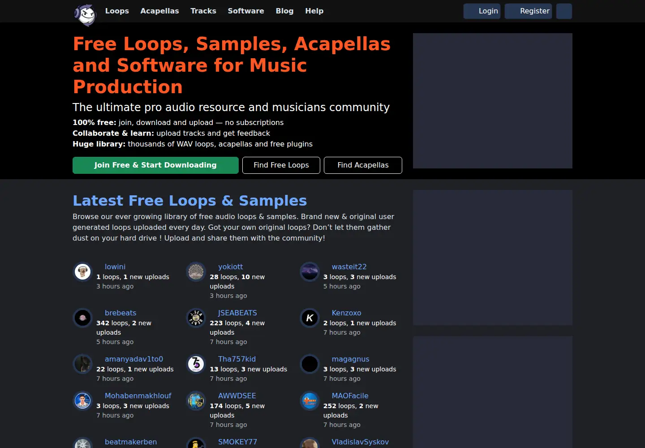Viewport: 645px width, 448px height.
Task: Click "13 loops, 3 new uploads" text
Action: click(x=248, y=369)
